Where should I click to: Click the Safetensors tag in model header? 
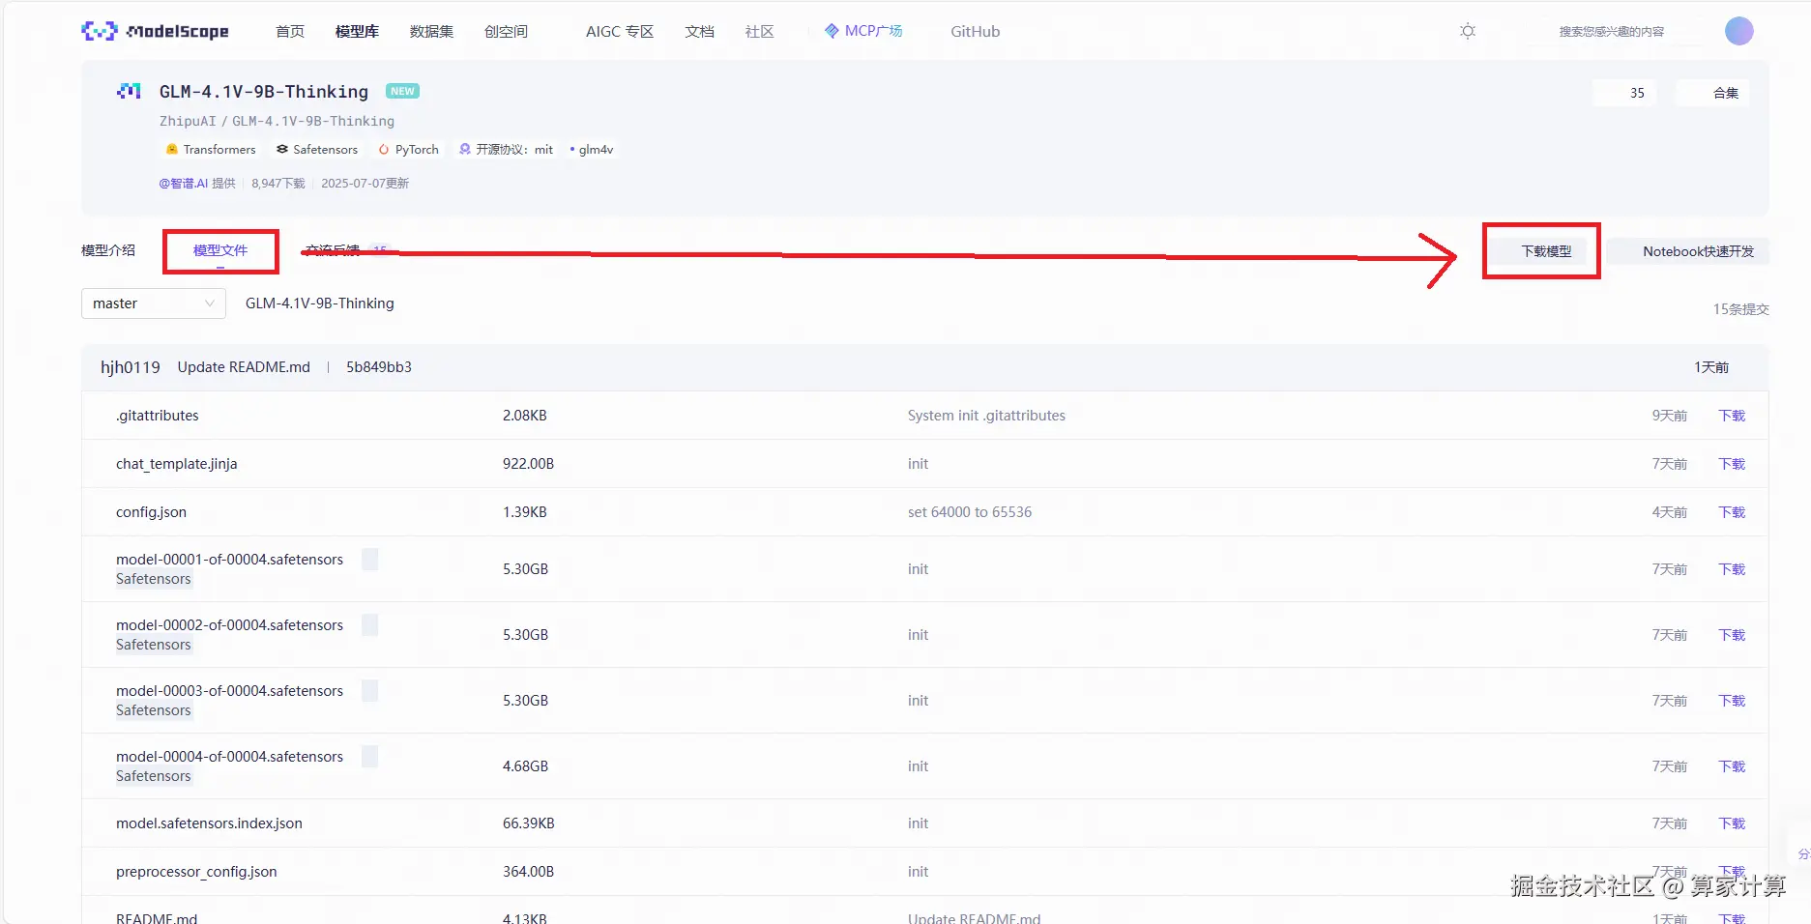317,150
